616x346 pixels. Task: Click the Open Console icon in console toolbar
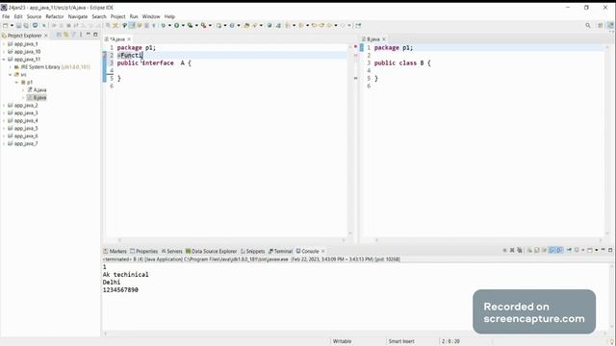coord(590,250)
